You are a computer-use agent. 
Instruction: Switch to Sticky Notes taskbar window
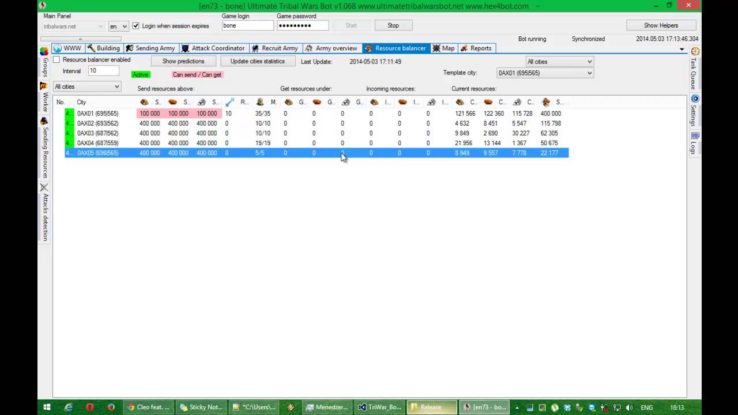(201, 407)
